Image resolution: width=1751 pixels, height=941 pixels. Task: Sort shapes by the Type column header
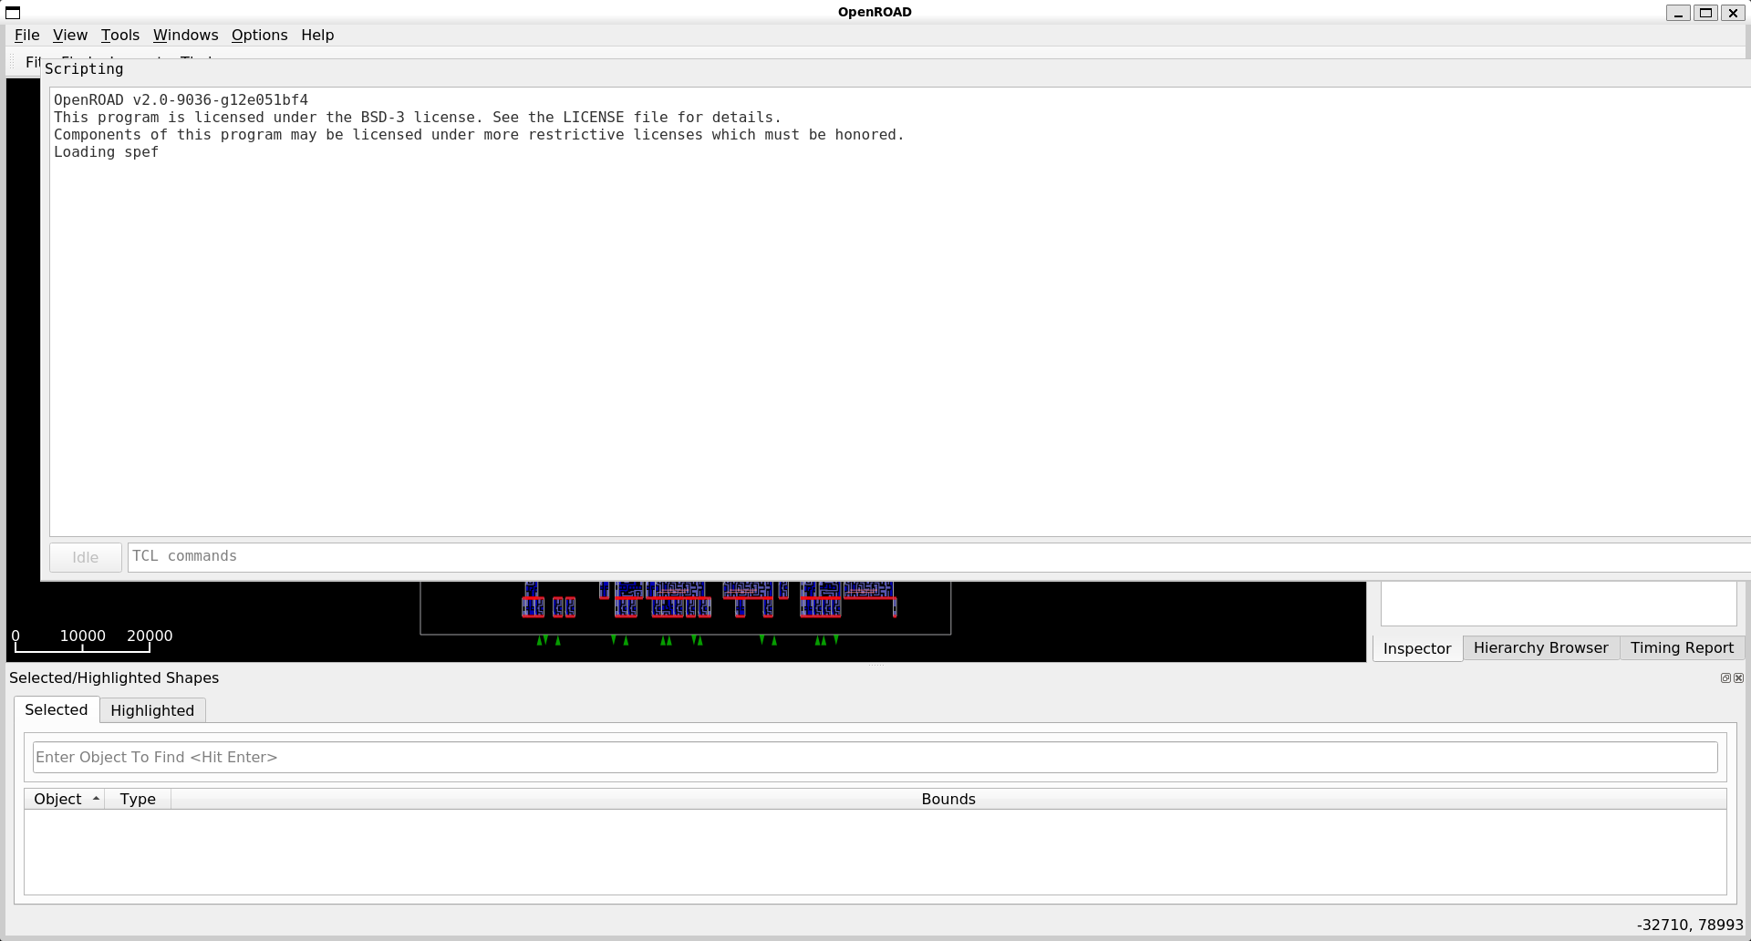pyautogui.click(x=138, y=798)
